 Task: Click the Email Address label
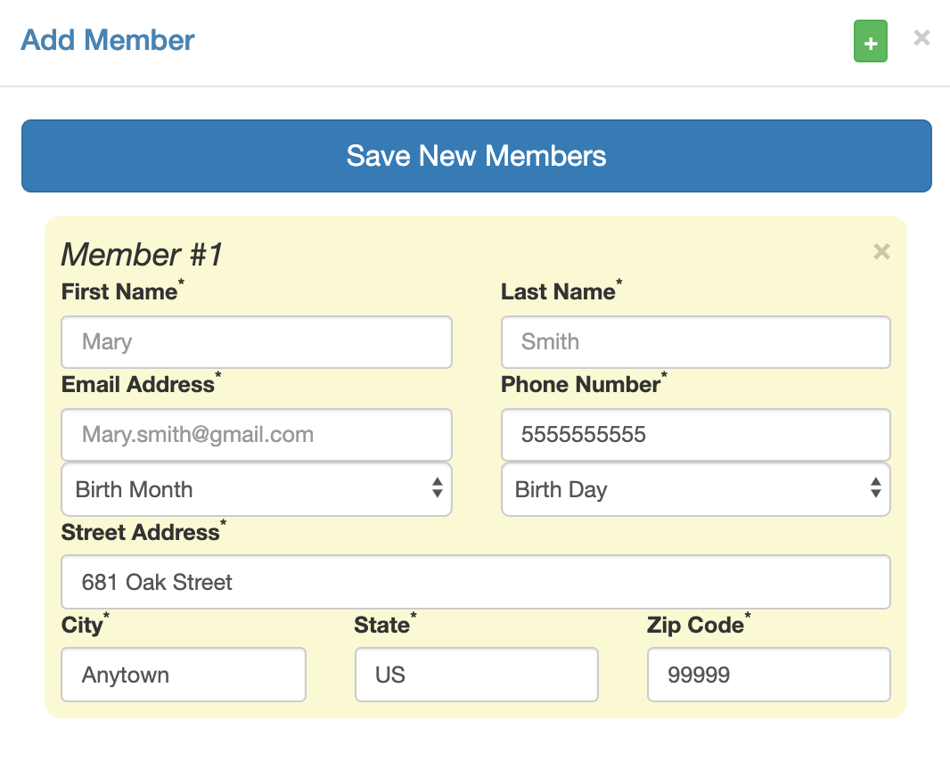[x=138, y=384]
